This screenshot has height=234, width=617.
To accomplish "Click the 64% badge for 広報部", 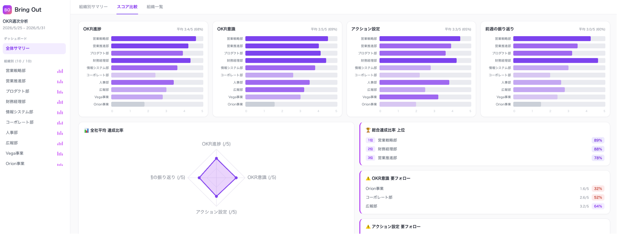I will pos(598,206).
